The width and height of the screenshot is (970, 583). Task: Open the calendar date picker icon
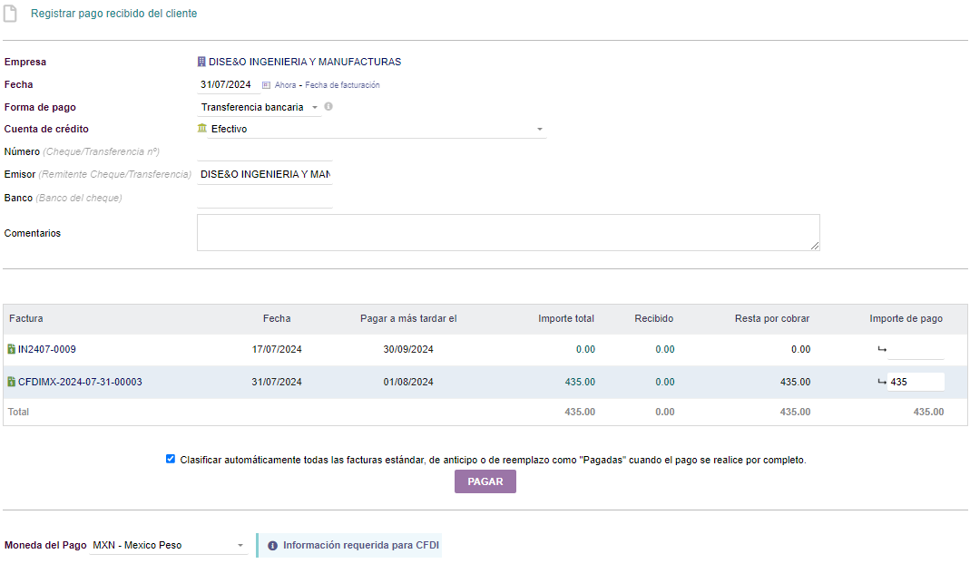pyautogui.click(x=267, y=85)
